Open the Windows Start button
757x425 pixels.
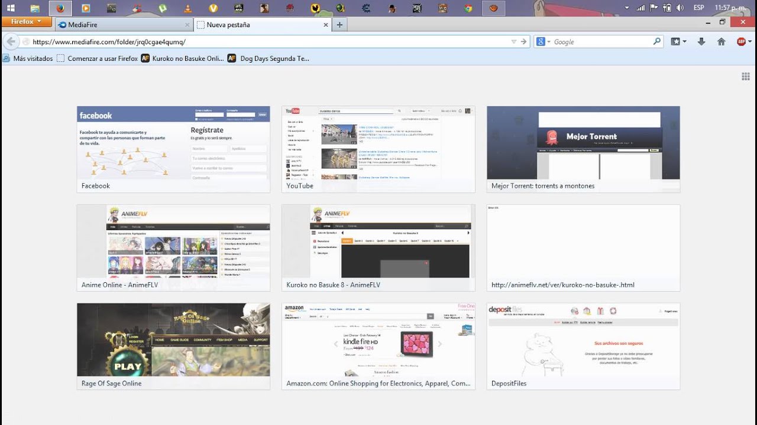(x=11, y=8)
